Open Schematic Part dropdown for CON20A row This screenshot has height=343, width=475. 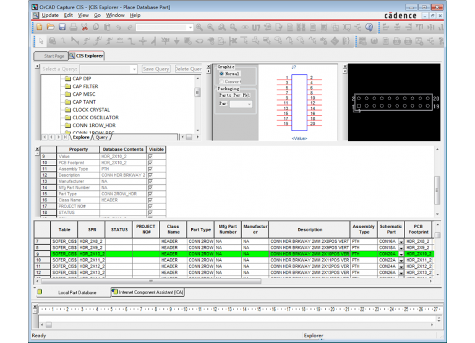pyautogui.click(x=400, y=254)
